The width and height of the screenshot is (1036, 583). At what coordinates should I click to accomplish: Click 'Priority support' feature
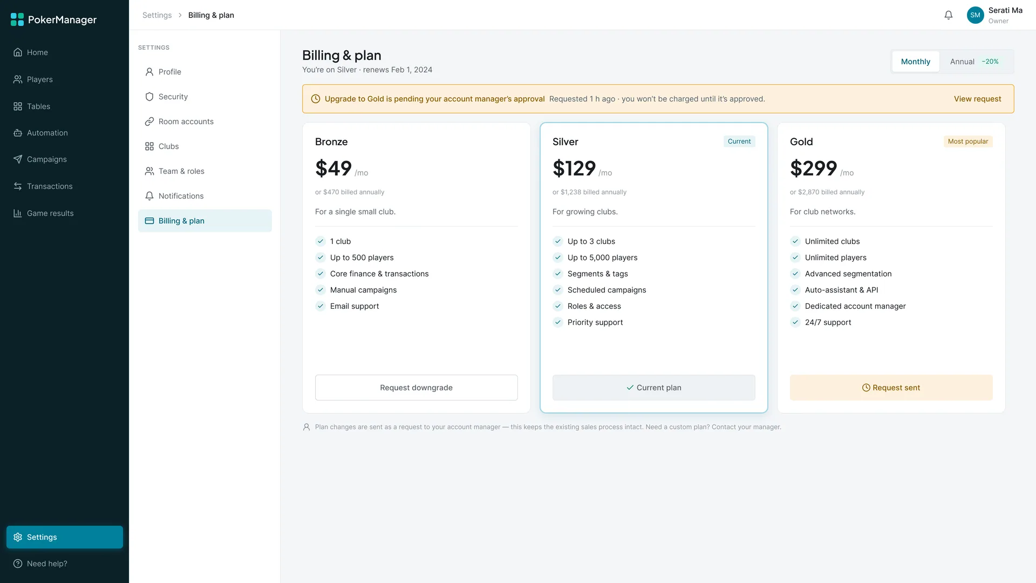point(595,322)
